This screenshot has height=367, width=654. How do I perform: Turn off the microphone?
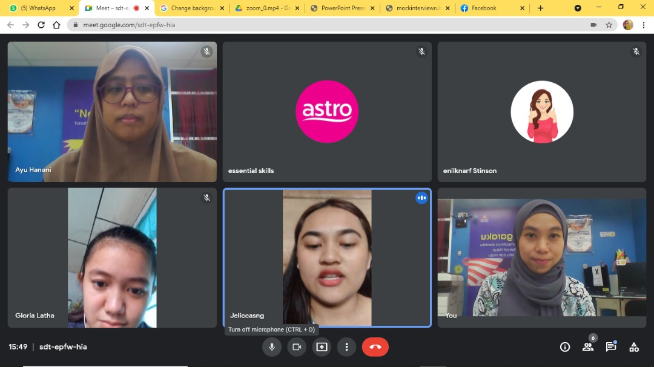coord(272,347)
